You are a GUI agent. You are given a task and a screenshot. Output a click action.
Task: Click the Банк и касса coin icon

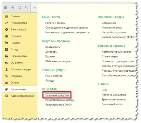[x=6, y=29]
